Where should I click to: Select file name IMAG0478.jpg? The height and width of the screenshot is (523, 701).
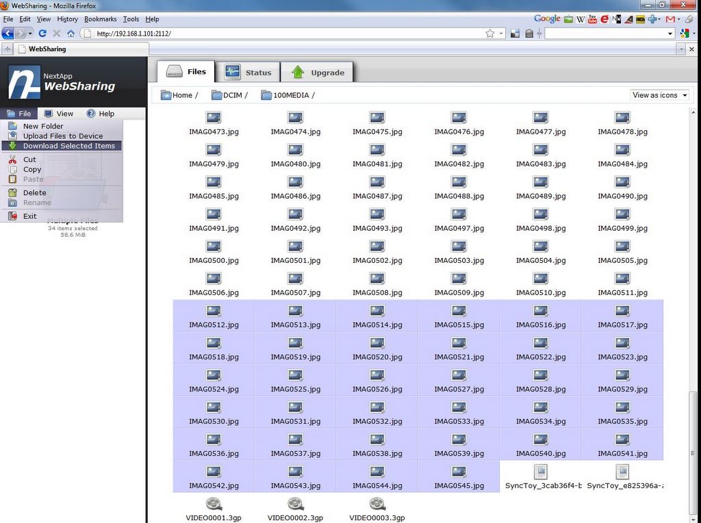(x=622, y=131)
